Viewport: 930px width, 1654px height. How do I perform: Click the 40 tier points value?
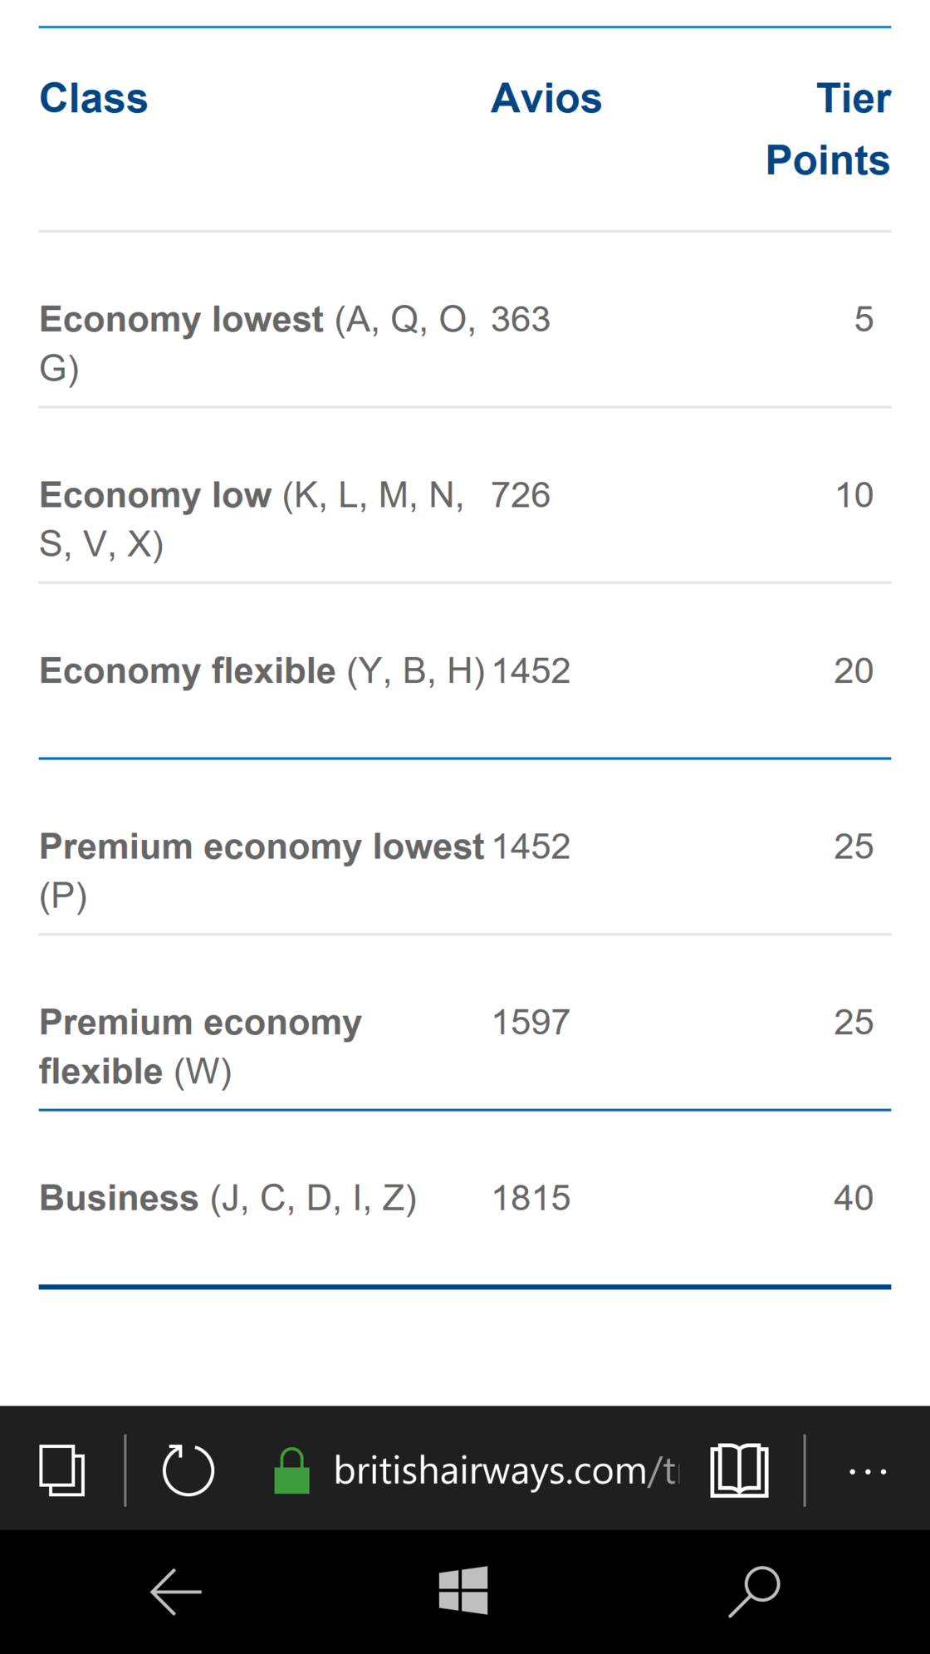tap(853, 1198)
